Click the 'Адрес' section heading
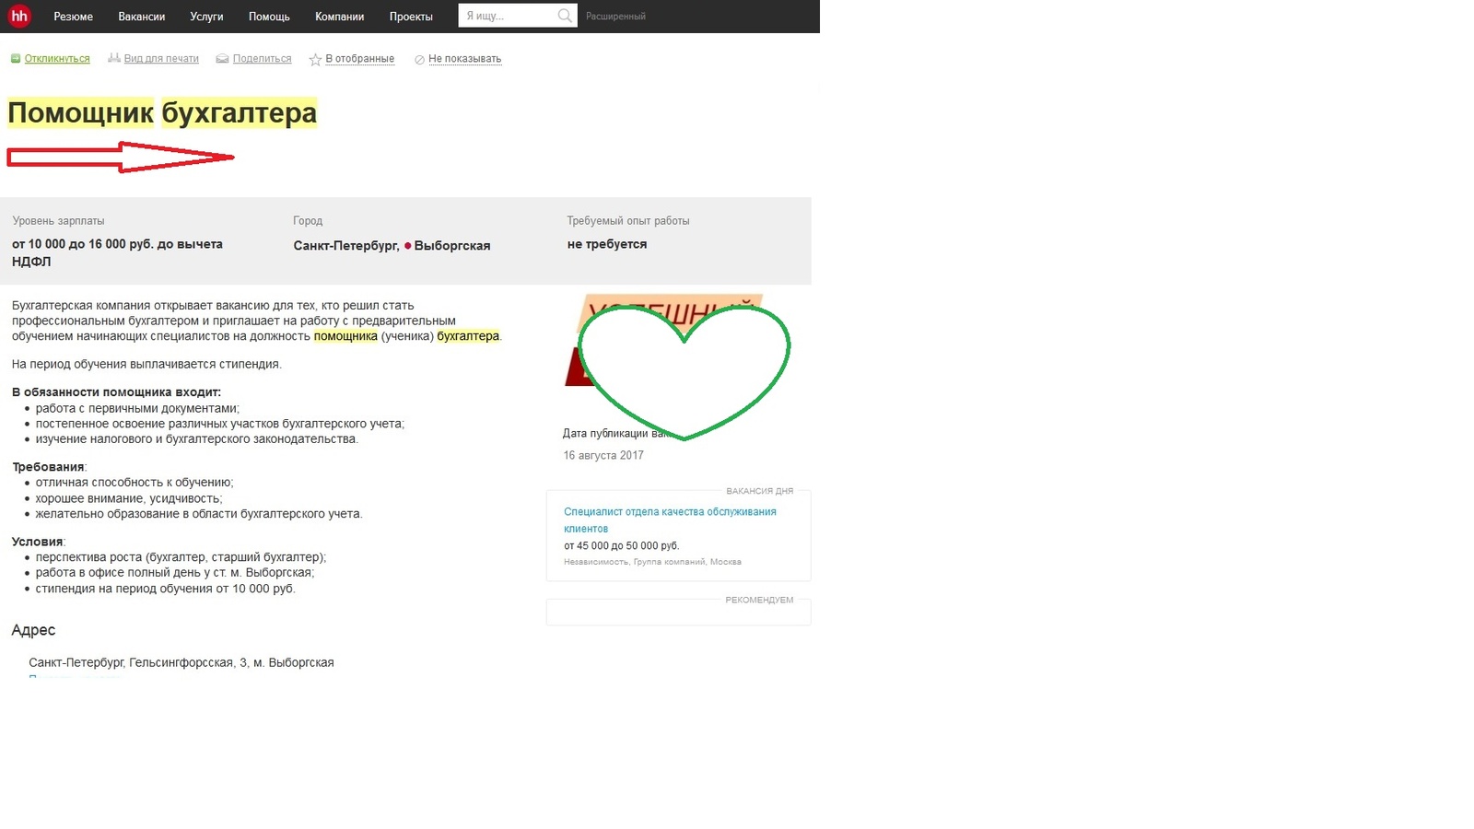 [x=33, y=630]
